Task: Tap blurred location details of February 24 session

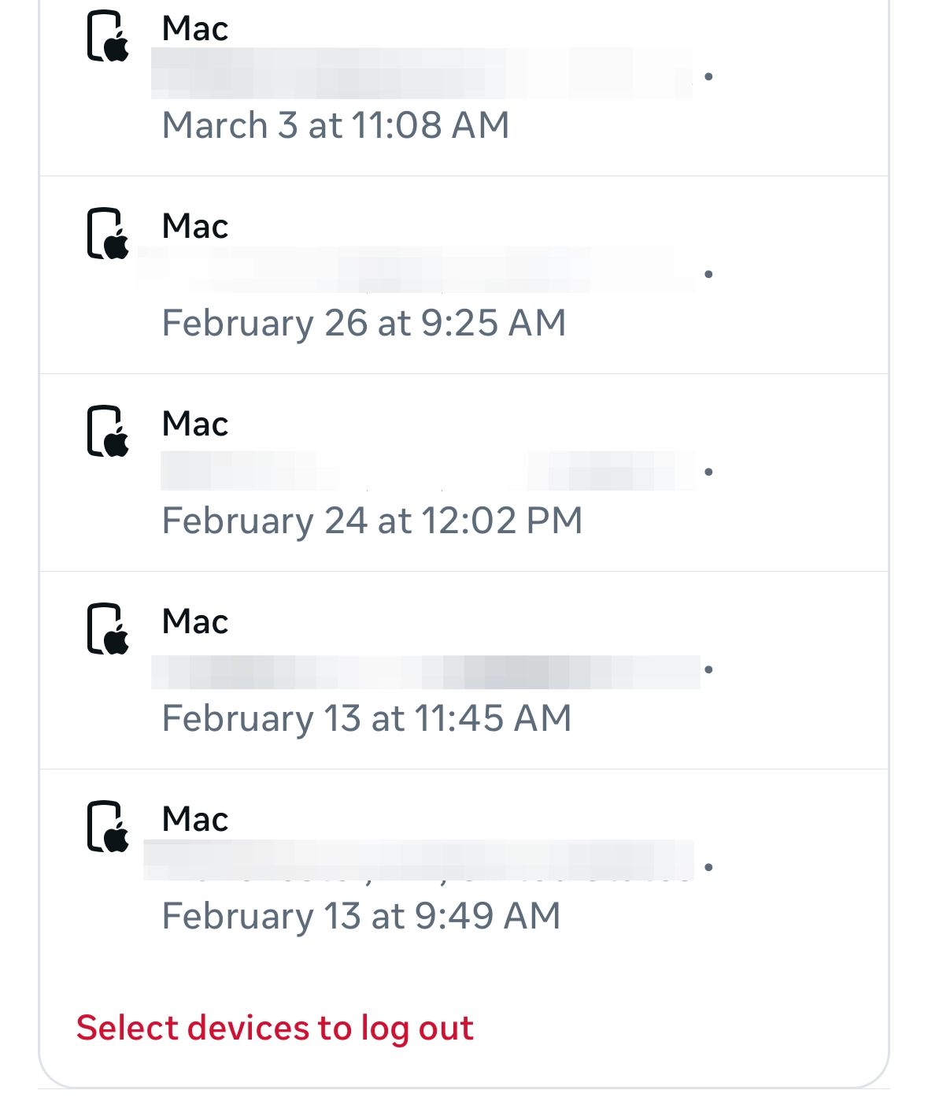Action: tap(427, 471)
